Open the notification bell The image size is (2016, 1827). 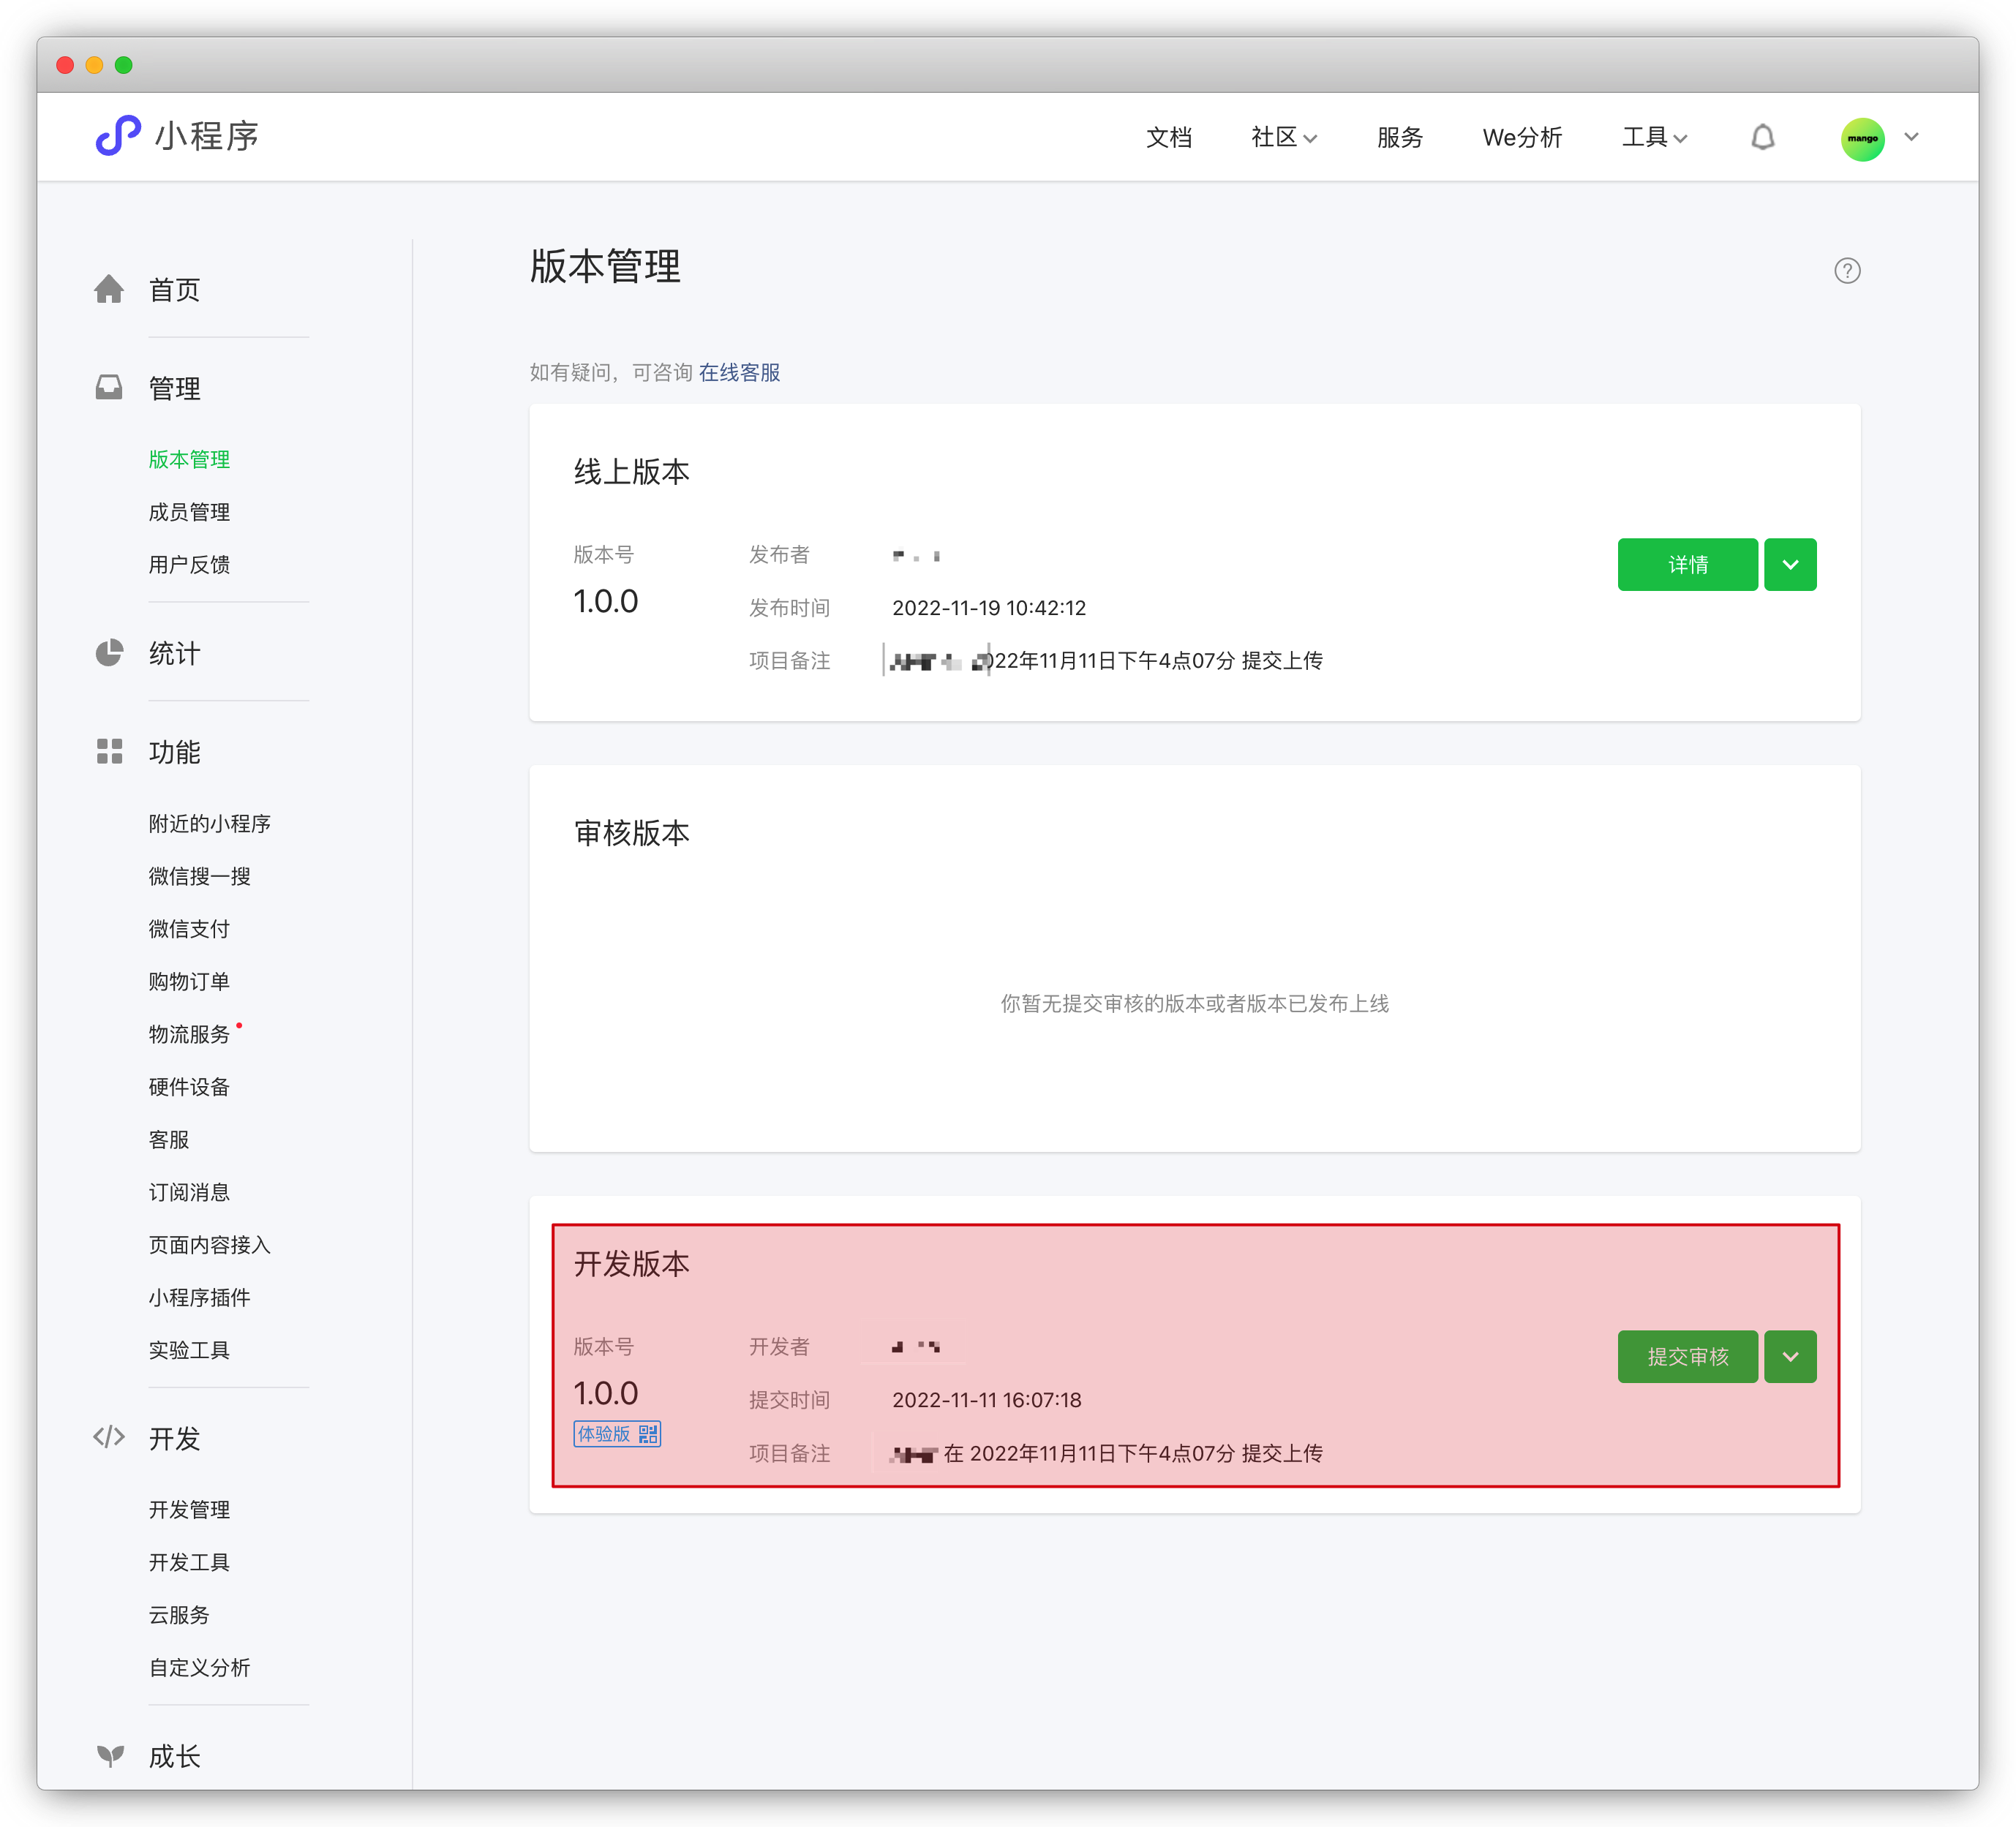click(1763, 137)
